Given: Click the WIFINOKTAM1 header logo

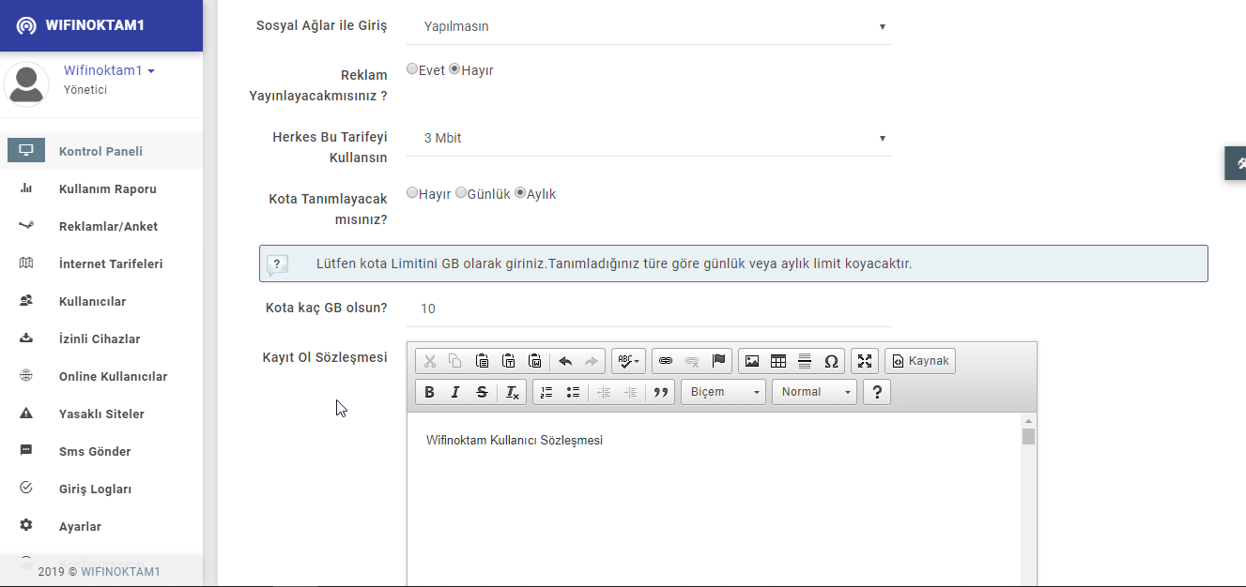Looking at the screenshot, I should (81, 25).
